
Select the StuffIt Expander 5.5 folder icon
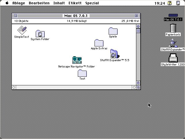click(115, 54)
